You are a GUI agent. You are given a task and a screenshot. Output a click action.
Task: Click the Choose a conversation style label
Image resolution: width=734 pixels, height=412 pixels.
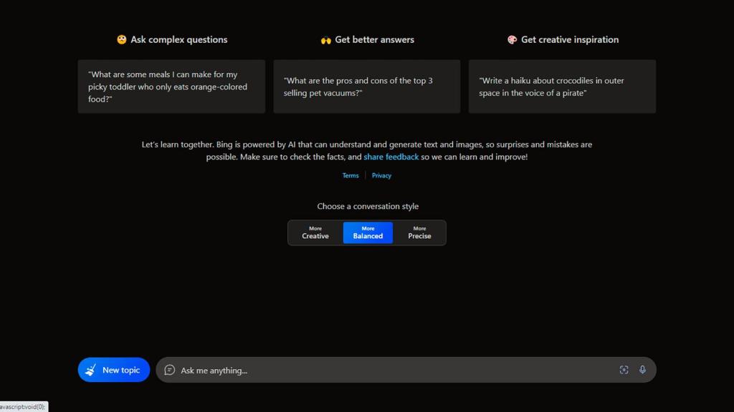[x=368, y=206]
